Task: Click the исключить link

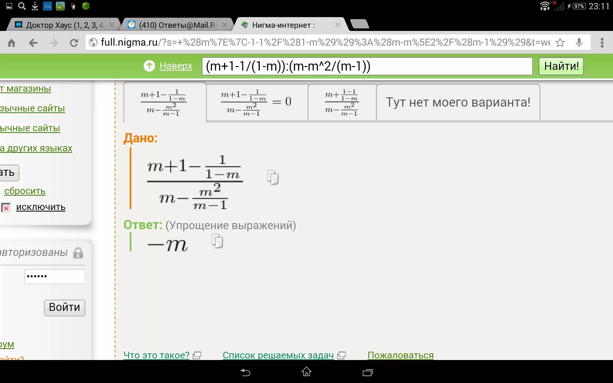Action: pos(41,207)
